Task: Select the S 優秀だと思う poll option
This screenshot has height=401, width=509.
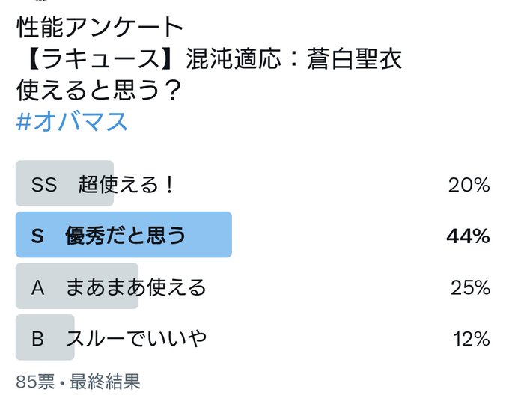Action: click(x=253, y=235)
